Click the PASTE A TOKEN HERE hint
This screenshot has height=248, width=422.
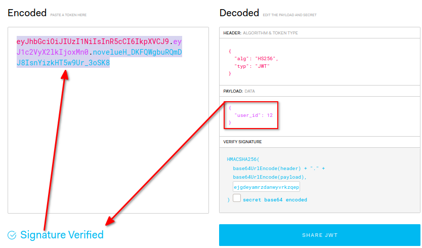[68, 15]
